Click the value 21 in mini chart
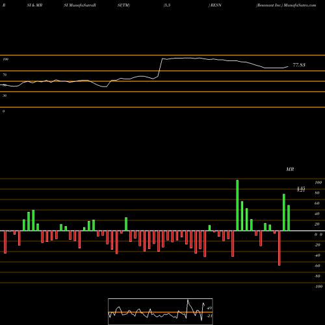325x325 pixels. (209, 316)
